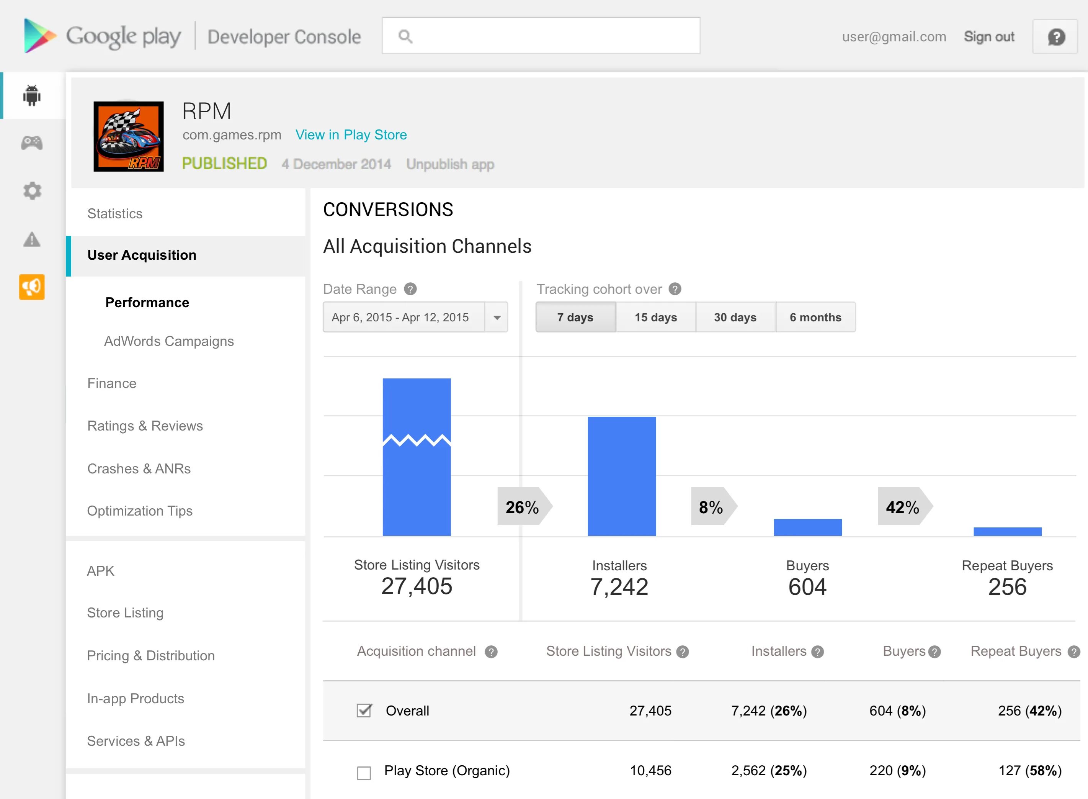Image resolution: width=1088 pixels, height=799 pixels.
Task: Uncheck the Overall row checkbox
Action: 364,711
